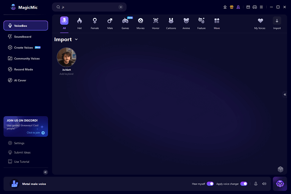Click Add keybind under Jschlatt
This screenshot has height=194, width=291.
pos(67,74)
